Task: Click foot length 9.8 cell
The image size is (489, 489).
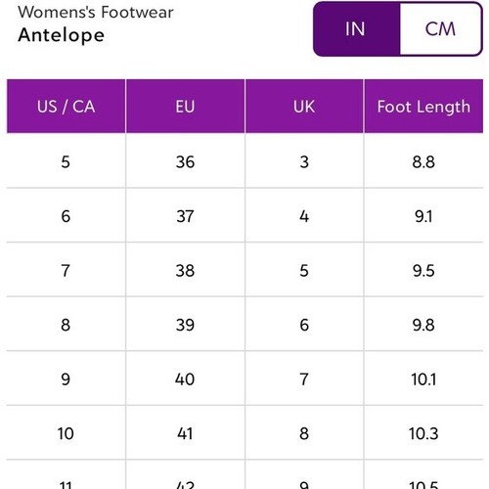Action: [x=423, y=325]
